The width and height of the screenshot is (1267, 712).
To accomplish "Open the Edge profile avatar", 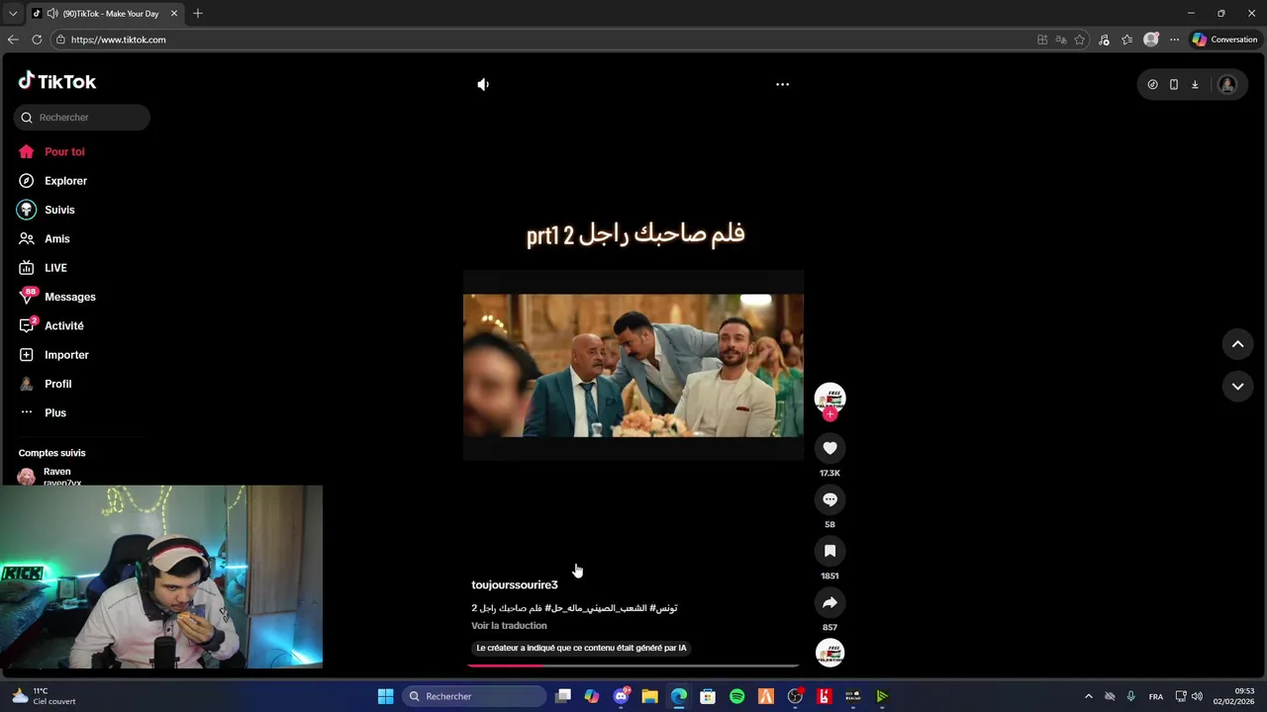I will pyautogui.click(x=1151, y=40).
